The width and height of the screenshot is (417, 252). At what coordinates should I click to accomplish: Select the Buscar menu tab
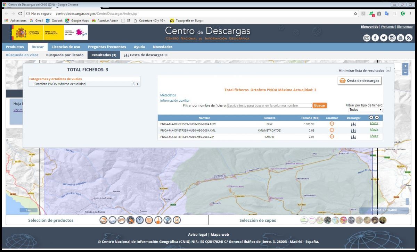pyautogui.click(x=38, y=47)
